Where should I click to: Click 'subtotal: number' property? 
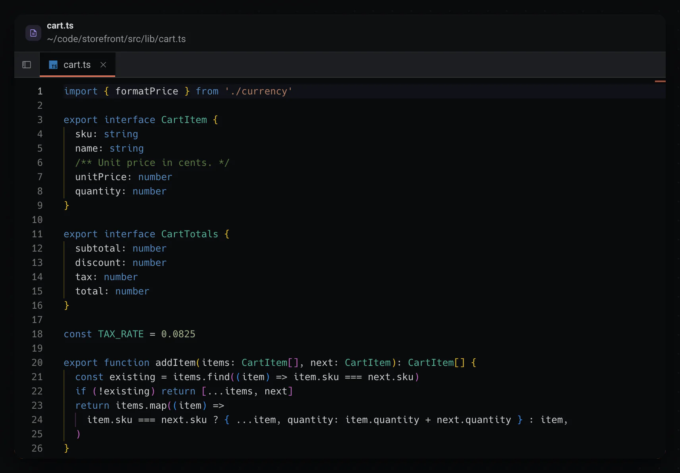click(121, 248)
